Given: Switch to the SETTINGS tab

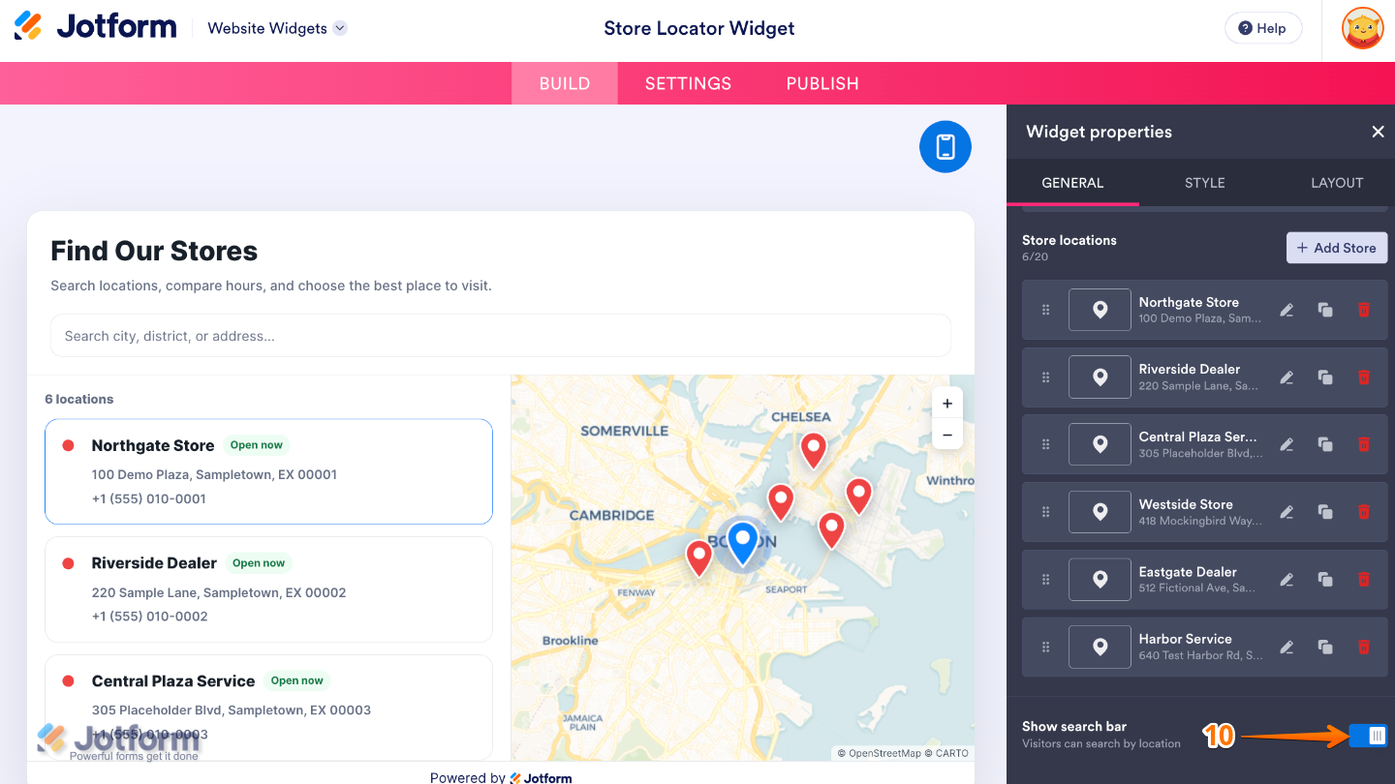Looking at the screenshot, I should (688, 83).
